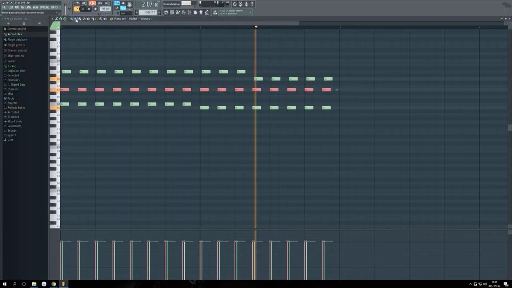Open the piano roll options arrow menu
Image resolution: width=512 pixels, height=288 pixels.
click(x=52, y=19)
